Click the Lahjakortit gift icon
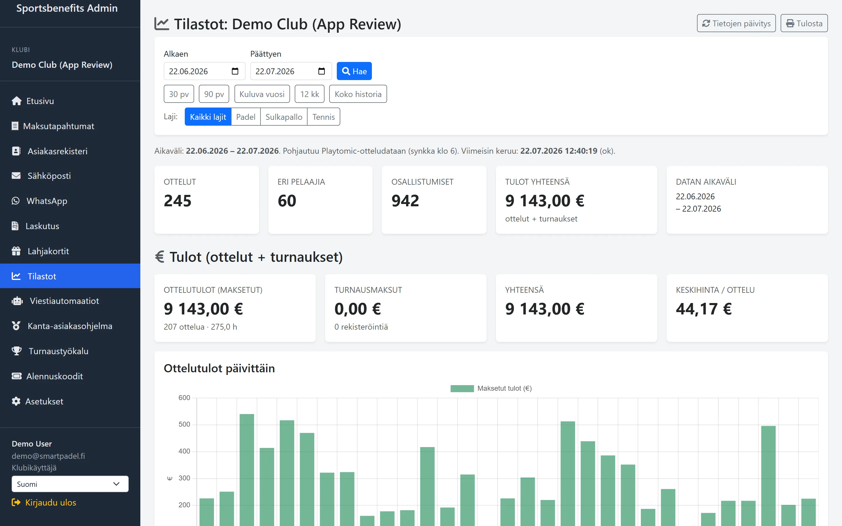The image size is (842, 526). click(16, 251)
